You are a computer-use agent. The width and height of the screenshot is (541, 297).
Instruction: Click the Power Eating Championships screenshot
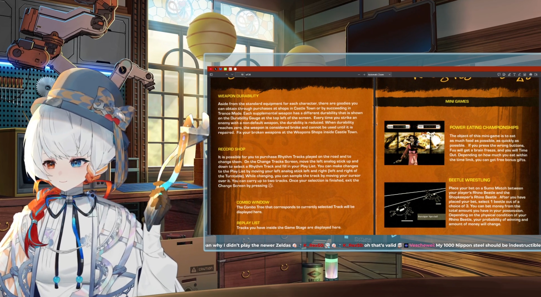(x=414, y=143)
